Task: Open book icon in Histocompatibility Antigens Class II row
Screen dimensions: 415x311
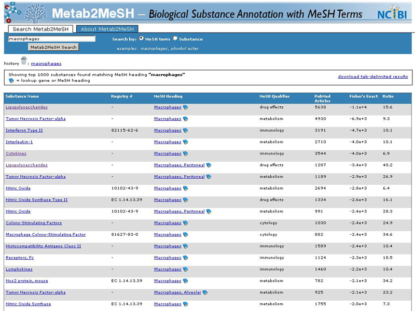Action: (x=186, y=246)
